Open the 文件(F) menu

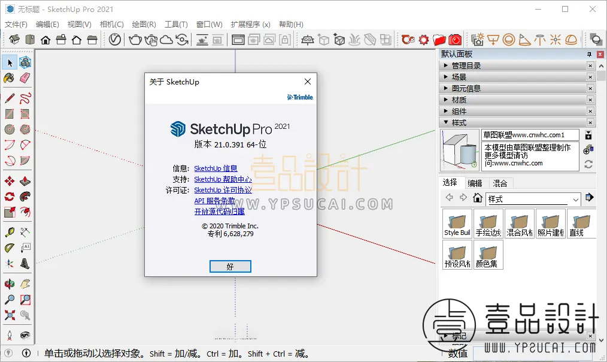[16, 25]
